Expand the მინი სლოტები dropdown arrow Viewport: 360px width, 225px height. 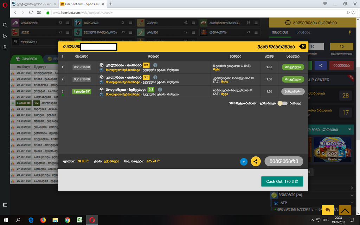click(x=349, y=129)
